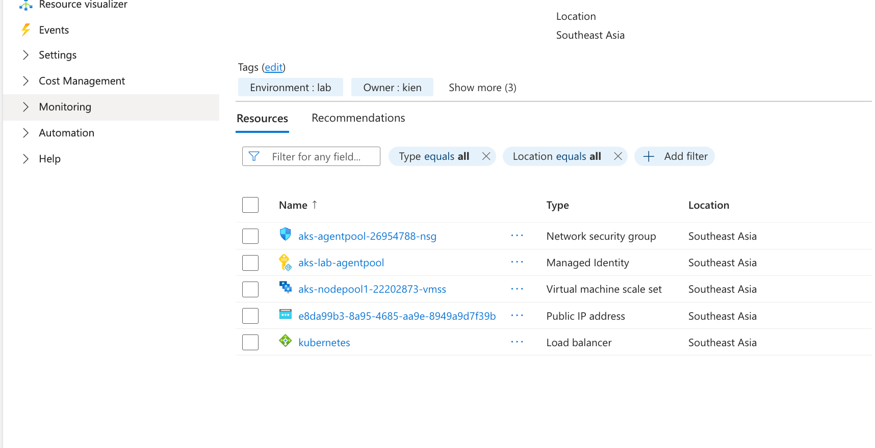Click the Network security group type cell
The width and height of the screenshot is (875, 448).
[601, 236]
